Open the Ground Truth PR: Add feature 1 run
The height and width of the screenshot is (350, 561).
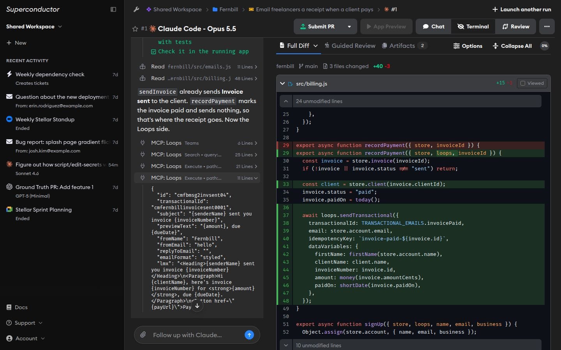(62, 191)
